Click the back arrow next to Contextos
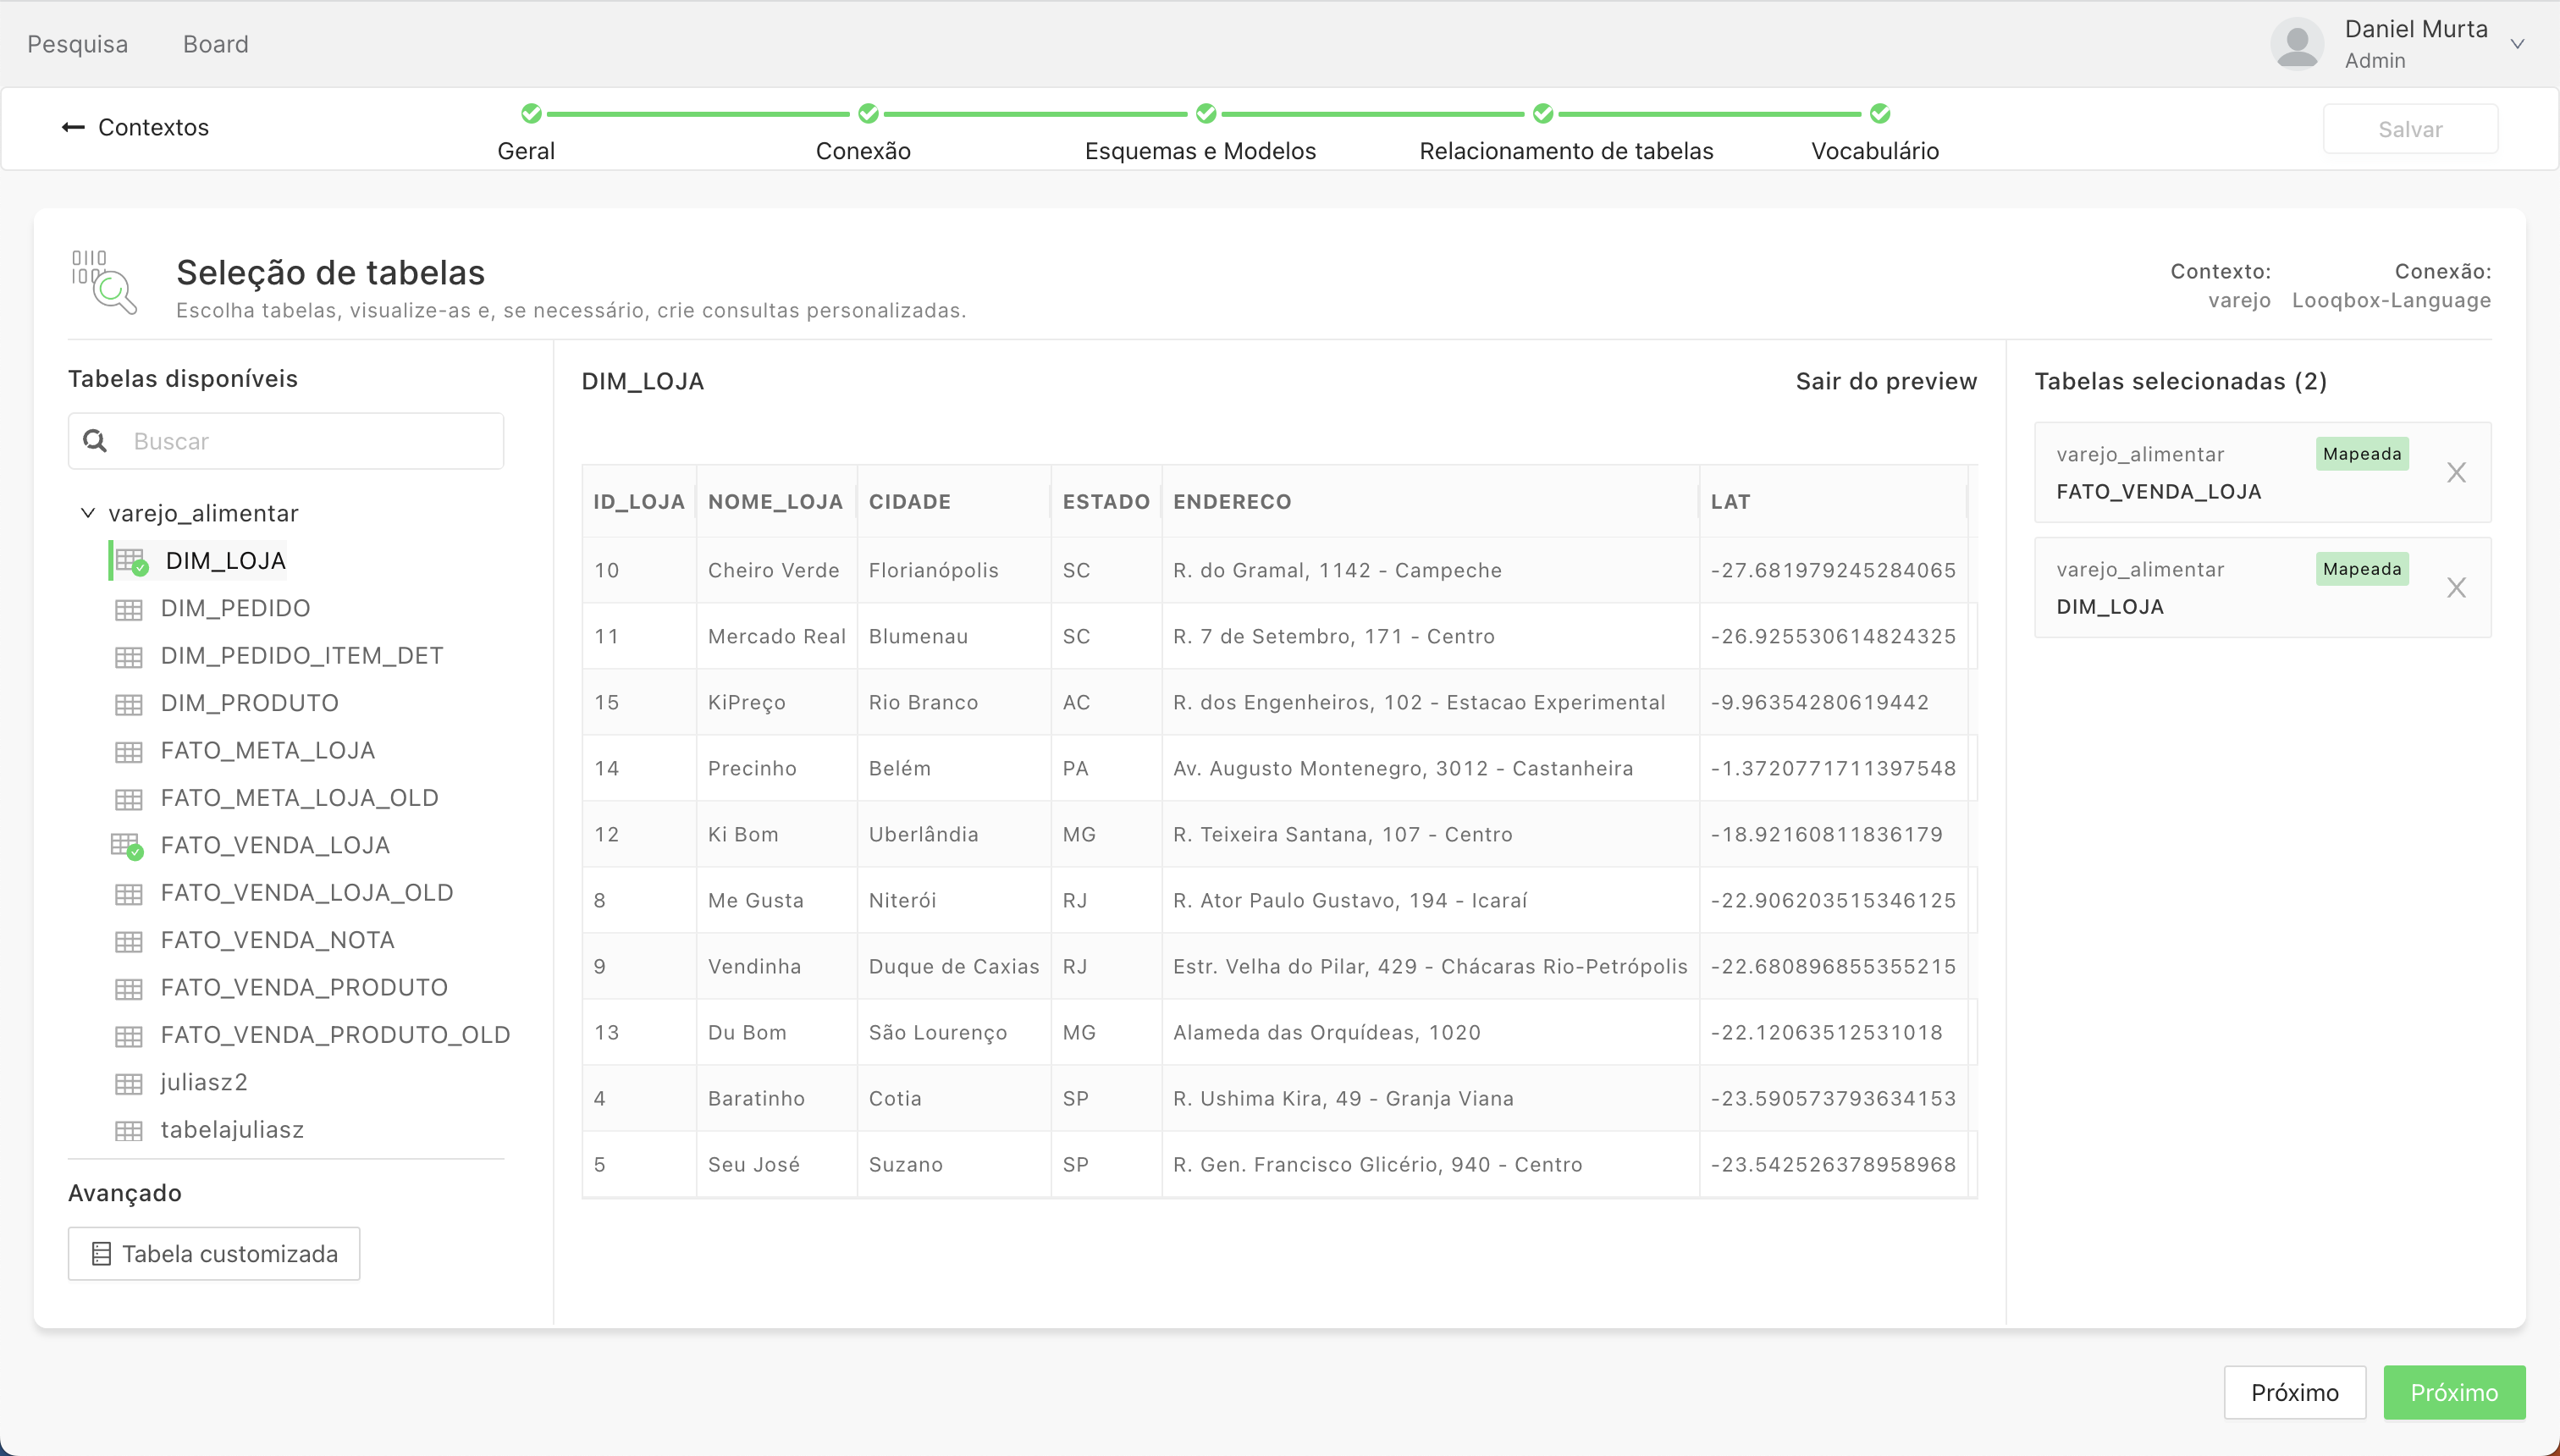The width and height of the screenshot is (2560, 1456). (73, 127)
